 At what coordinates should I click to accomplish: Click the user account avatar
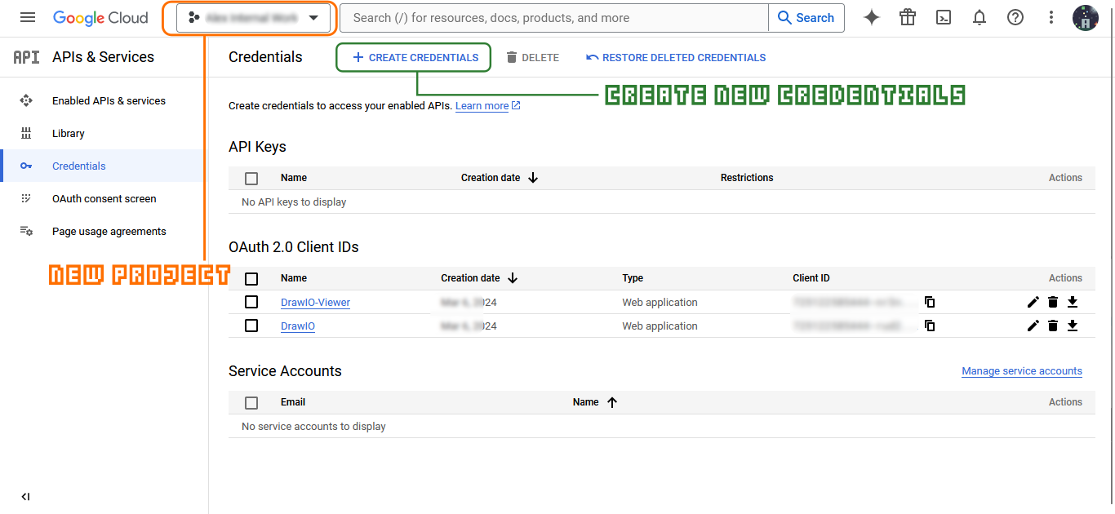click(1085, 17)
